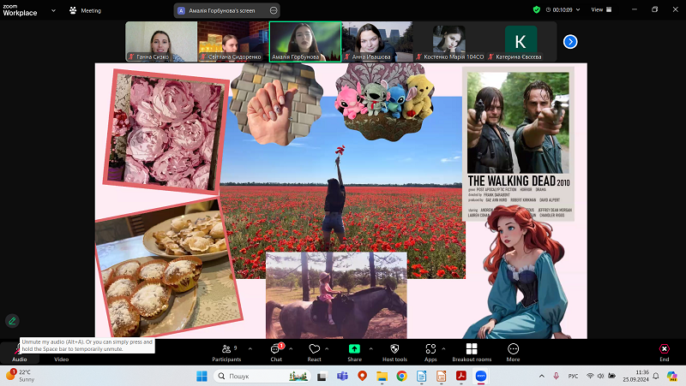Expand the React options chevron
The width and height of the screenshot is (686, 386).
coord(327,349)
